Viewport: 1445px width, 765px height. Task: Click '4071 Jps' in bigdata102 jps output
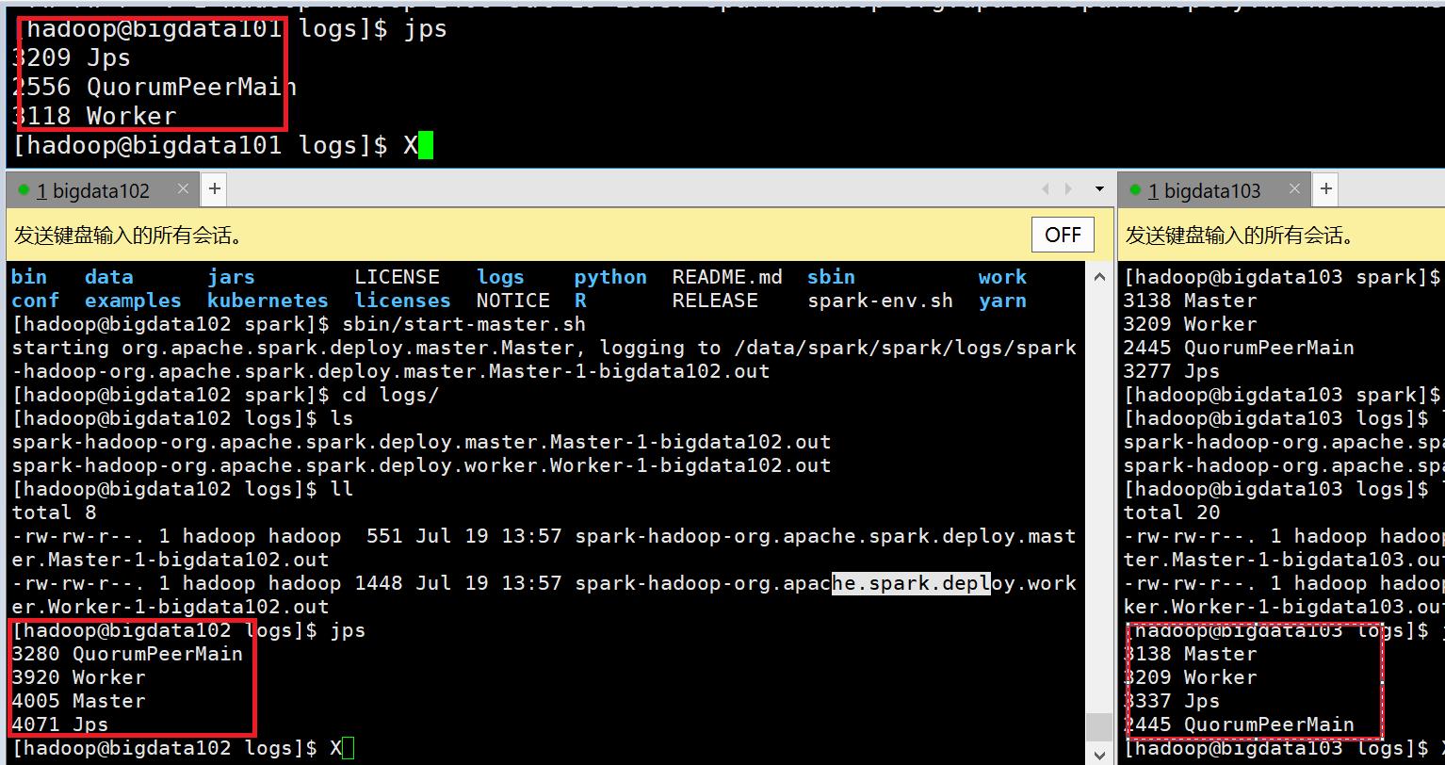click(60, 724)
